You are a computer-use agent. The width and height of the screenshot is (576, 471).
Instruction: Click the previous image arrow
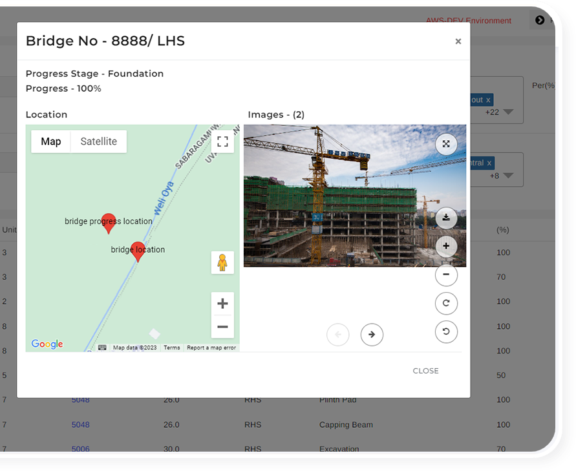click(x=337, y=335)
